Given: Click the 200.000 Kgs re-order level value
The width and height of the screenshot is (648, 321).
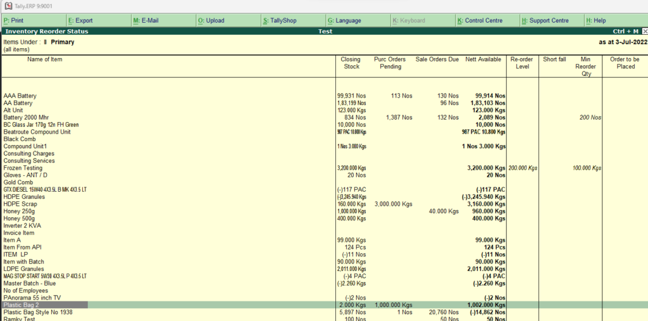Looking at the screenshot, I should [x=523, y=168].
